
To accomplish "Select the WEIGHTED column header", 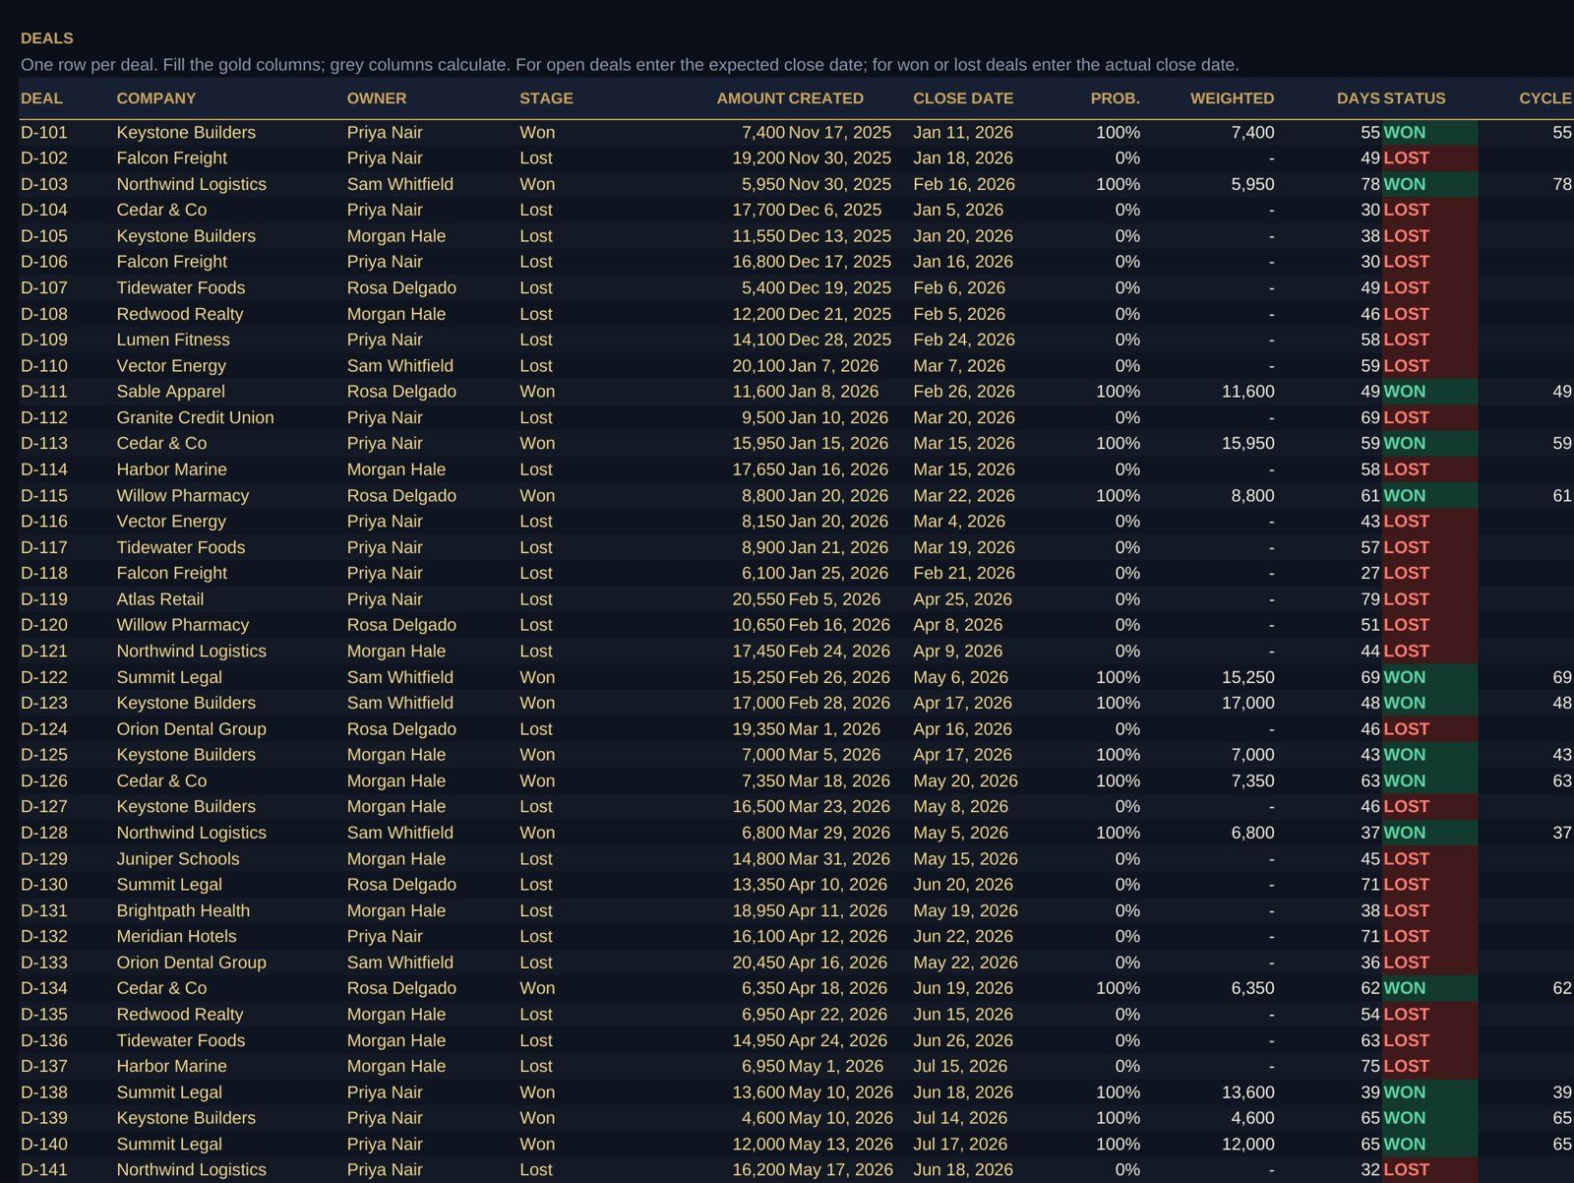I will pos(1232,98).
